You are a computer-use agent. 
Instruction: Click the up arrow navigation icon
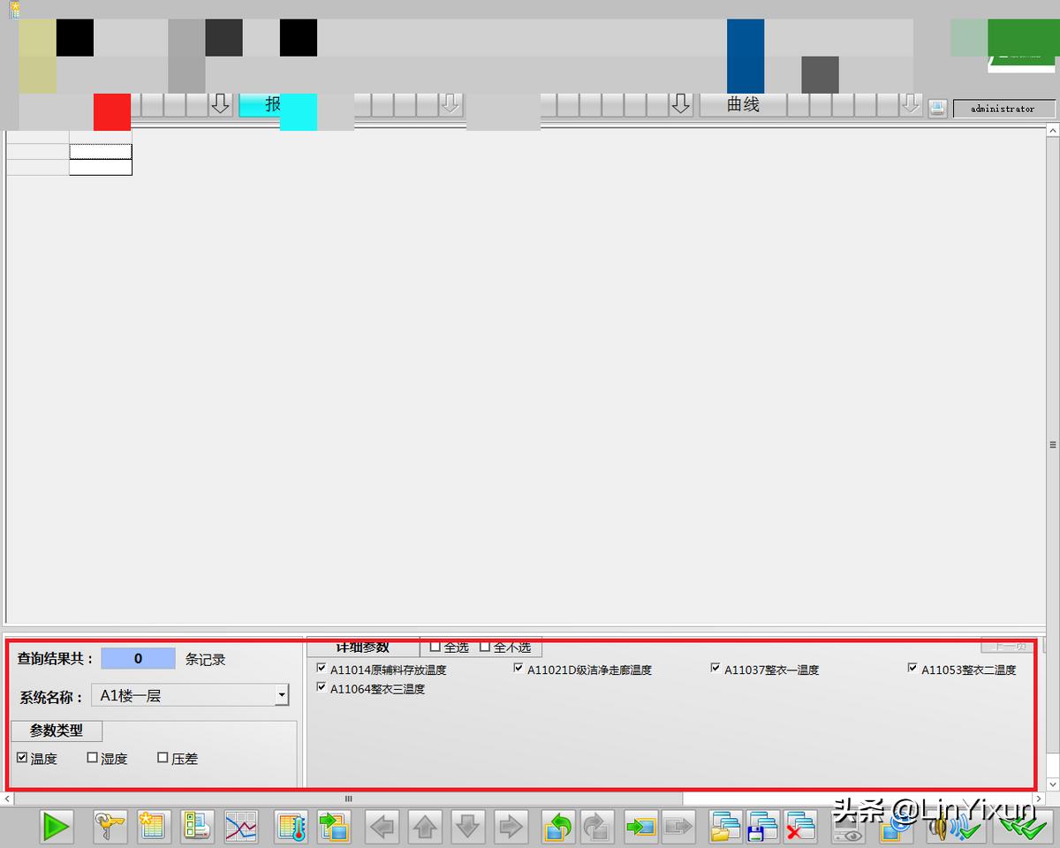click(425, 827)
